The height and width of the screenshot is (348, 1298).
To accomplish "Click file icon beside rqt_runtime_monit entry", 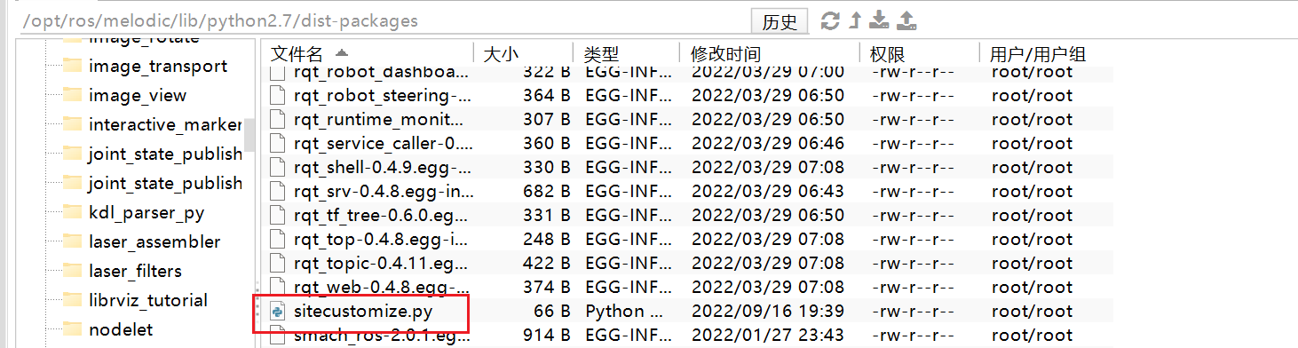I will click(x=278, y=119).
